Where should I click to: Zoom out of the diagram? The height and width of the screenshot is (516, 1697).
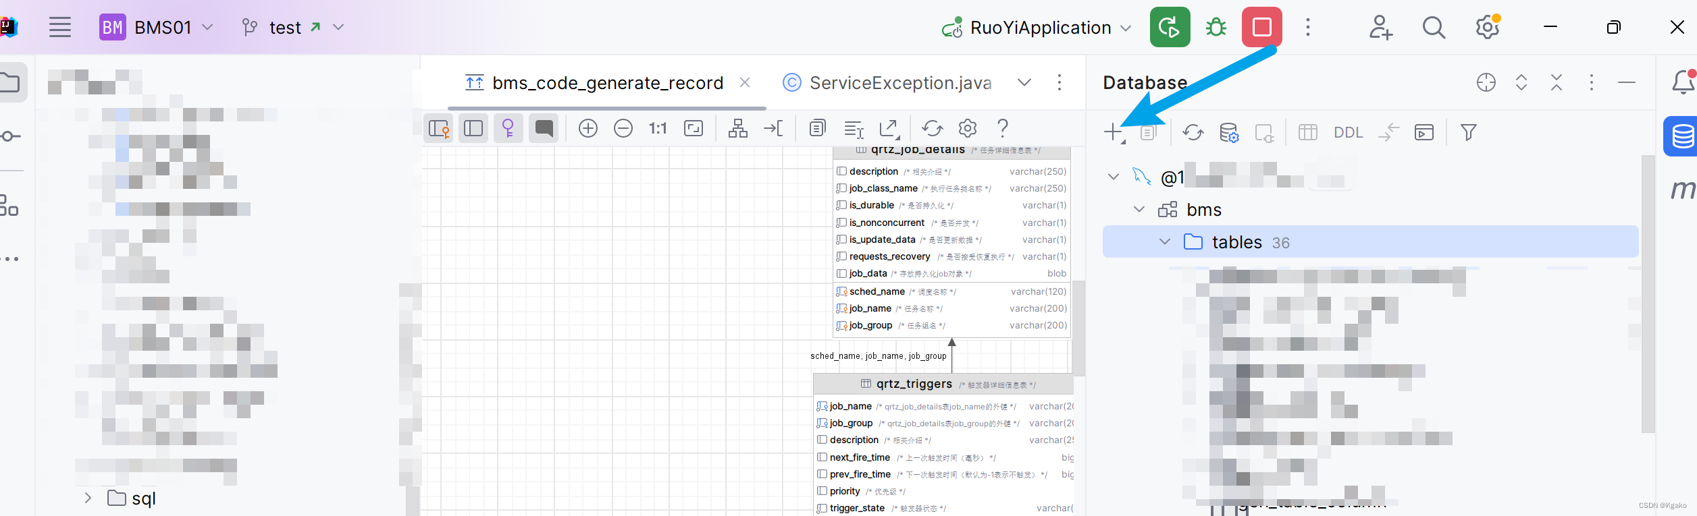[x=623, y=128]
